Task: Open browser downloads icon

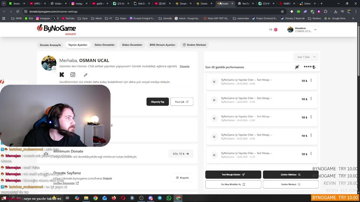Action: pos(336,12)
